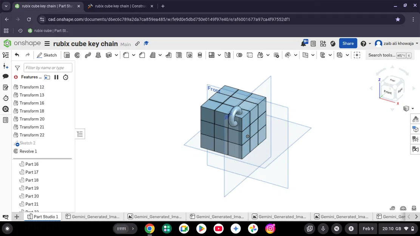Select the Revolve tool

pyautogui.click(x=77, y=55)
